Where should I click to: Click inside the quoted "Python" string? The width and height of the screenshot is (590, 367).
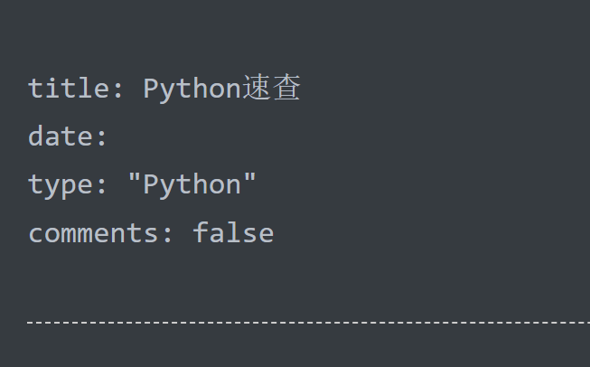(192, 184)
